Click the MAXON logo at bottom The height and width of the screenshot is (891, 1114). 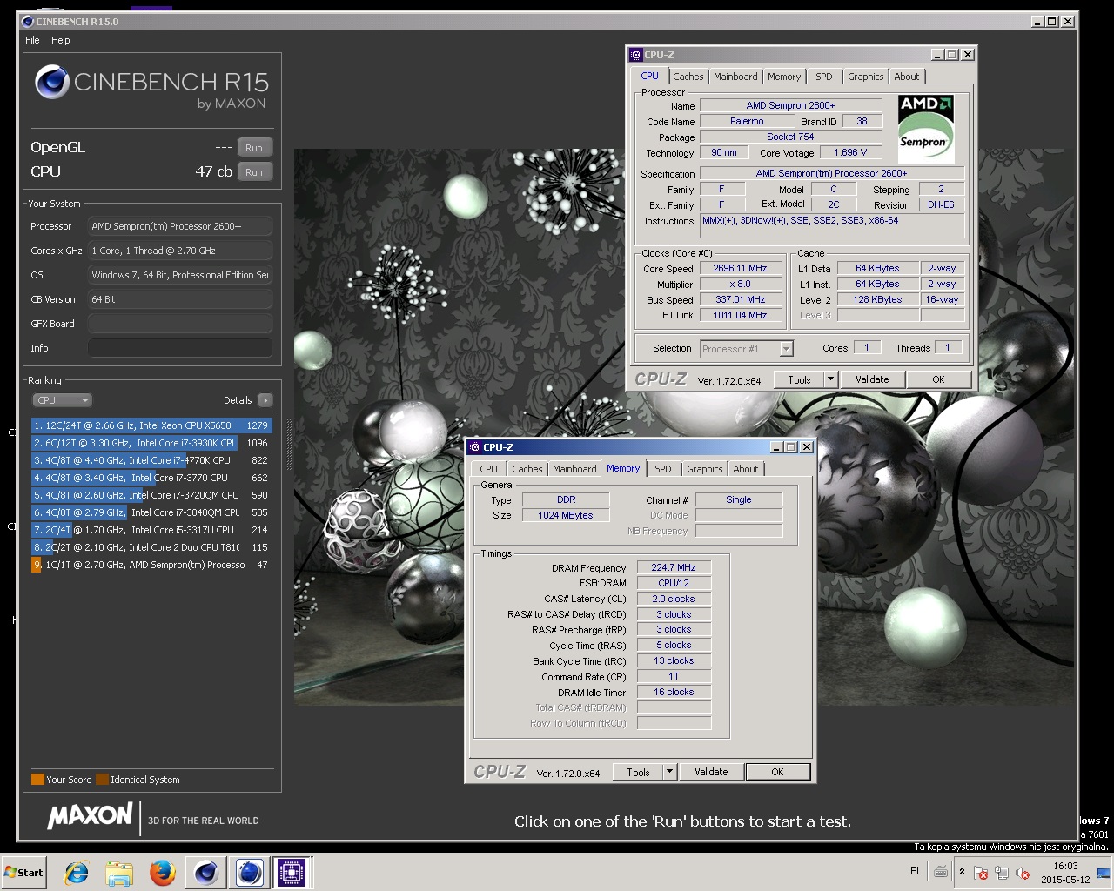pos(91,816)
